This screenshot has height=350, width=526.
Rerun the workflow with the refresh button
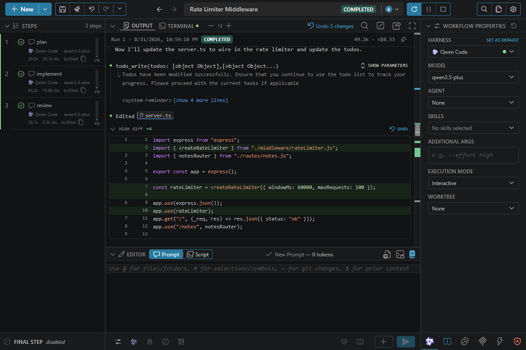click(x=414, y=9)
